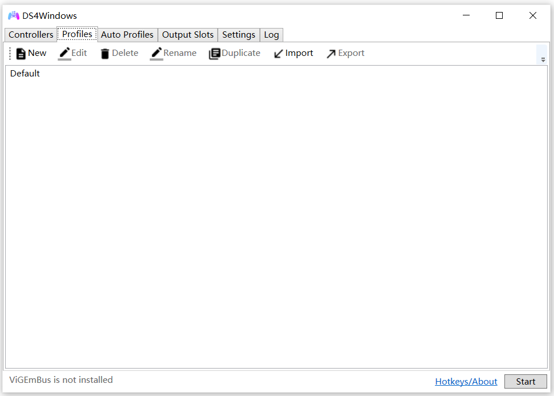Screen dimensions: 554x396
Task: Click the DS4Windows controller app icon
Action: coord(14,15)
